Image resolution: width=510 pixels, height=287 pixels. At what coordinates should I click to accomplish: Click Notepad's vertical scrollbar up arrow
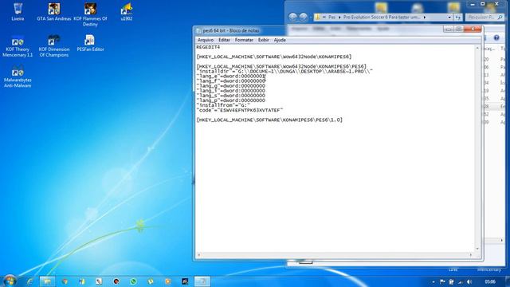[x=477, y=48]
